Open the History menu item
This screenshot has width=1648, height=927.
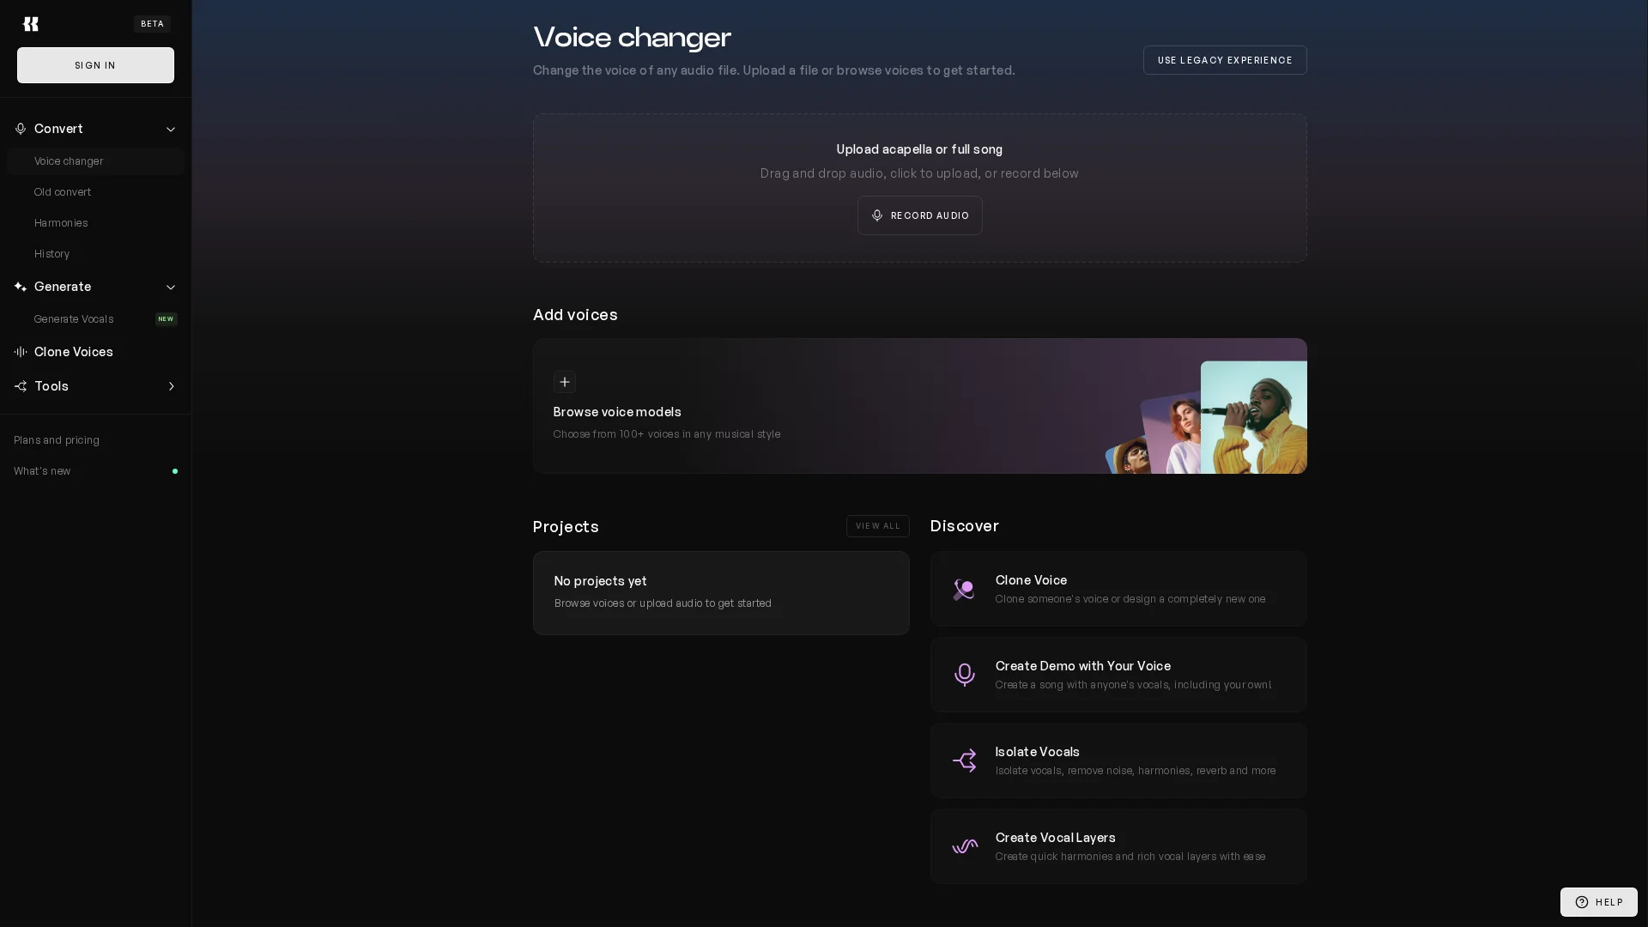(51, 254)
